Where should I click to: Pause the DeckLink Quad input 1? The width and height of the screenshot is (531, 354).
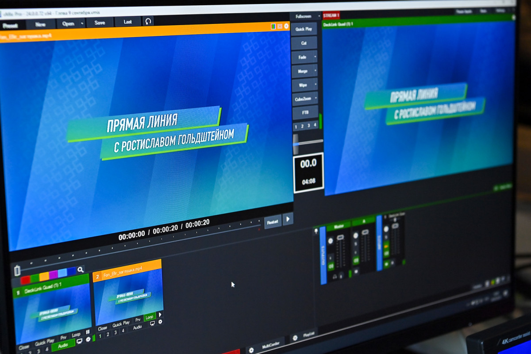(88, 331)
